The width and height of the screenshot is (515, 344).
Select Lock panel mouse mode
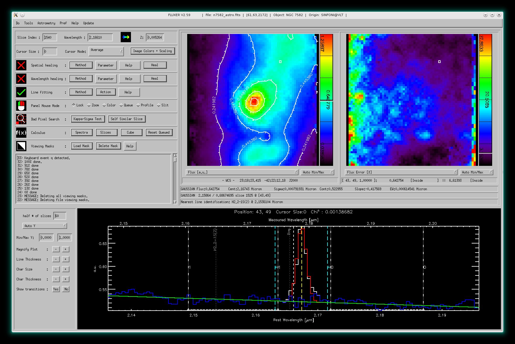[x=78, y=105]
